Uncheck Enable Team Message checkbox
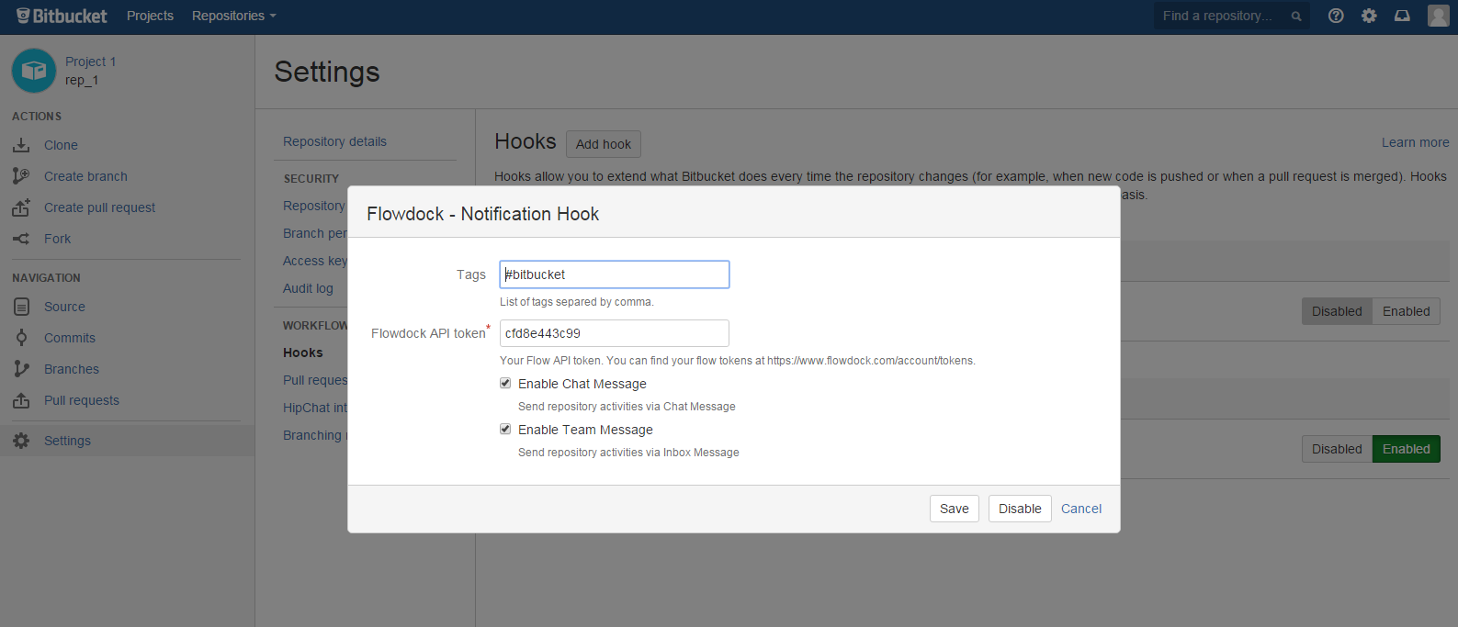 pos(505,429)
